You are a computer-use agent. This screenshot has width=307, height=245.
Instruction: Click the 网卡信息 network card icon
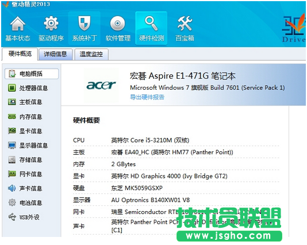pyautogui.click(x=12, y=174)
